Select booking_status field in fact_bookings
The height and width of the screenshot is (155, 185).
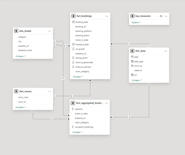(82, 35)
